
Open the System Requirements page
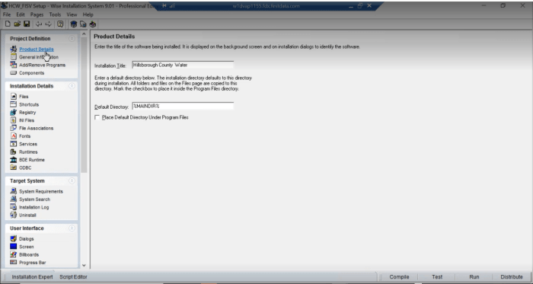coord(41,191)
